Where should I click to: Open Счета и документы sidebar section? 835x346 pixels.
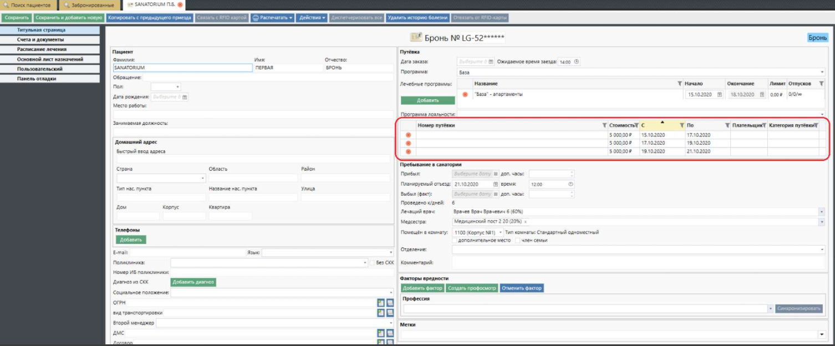point(40,40)
